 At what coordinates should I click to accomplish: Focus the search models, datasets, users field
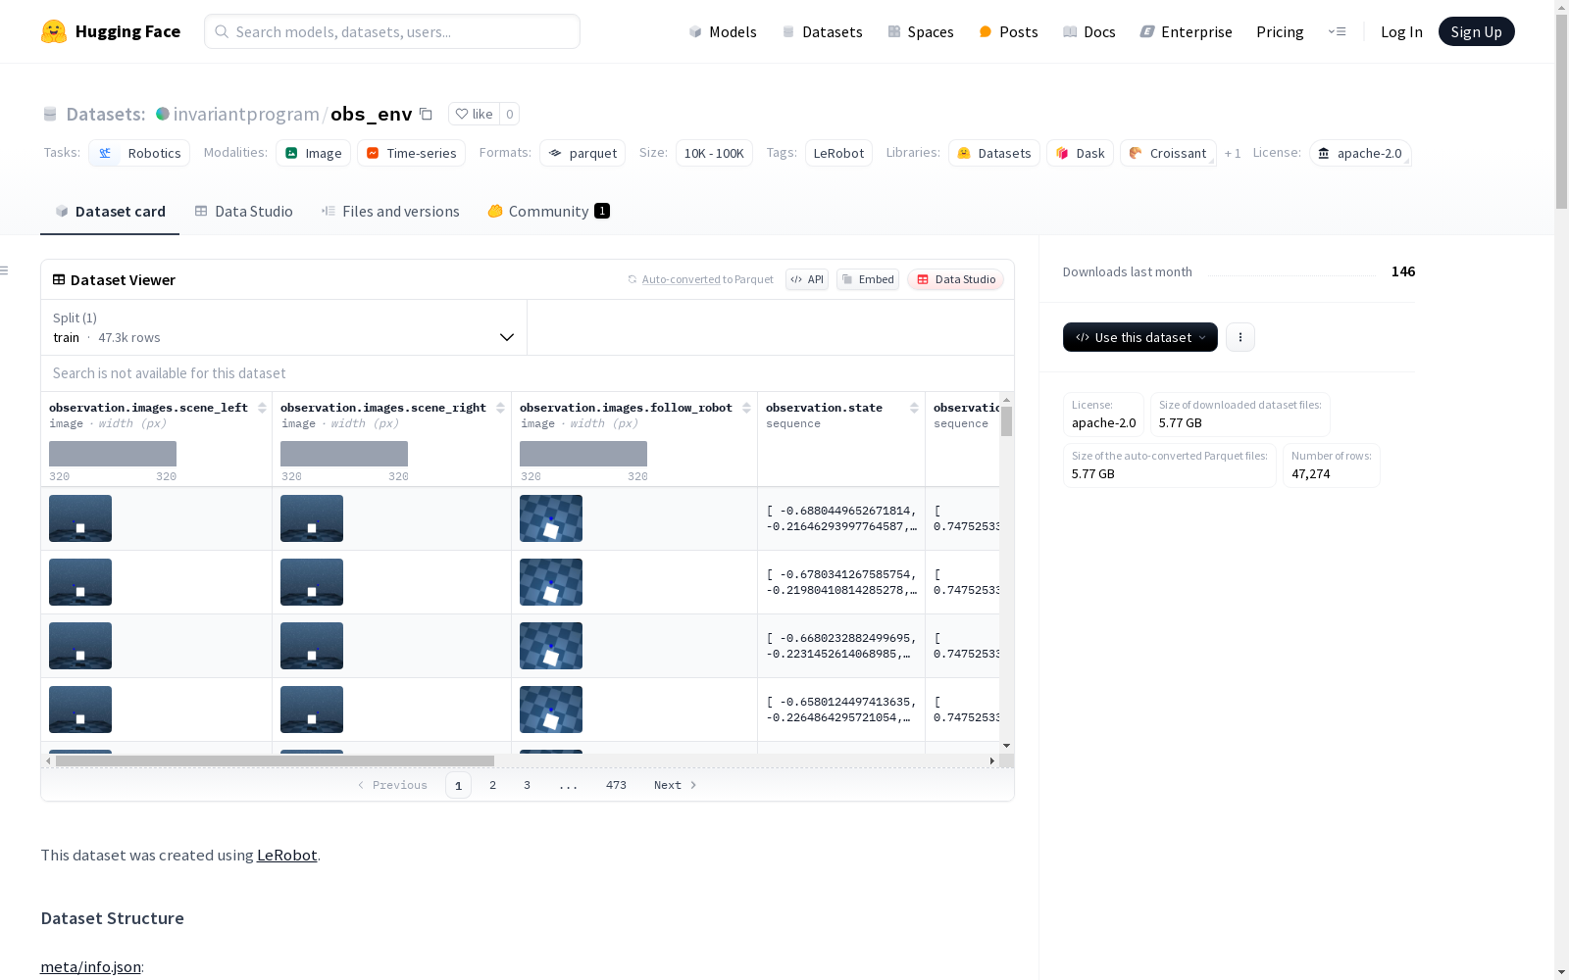click(x=392, y=31)
